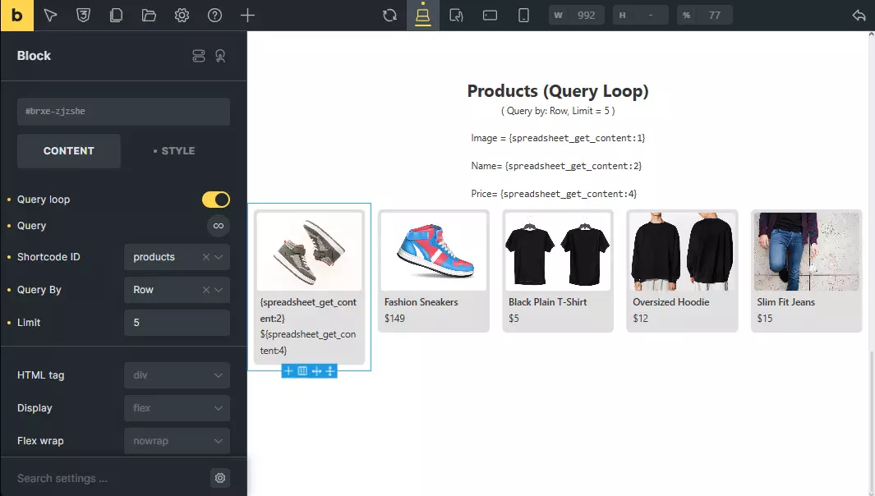This screenshot has width=875, height=496.
Task: Click the back arrow icon at top right
Action: 859,15
